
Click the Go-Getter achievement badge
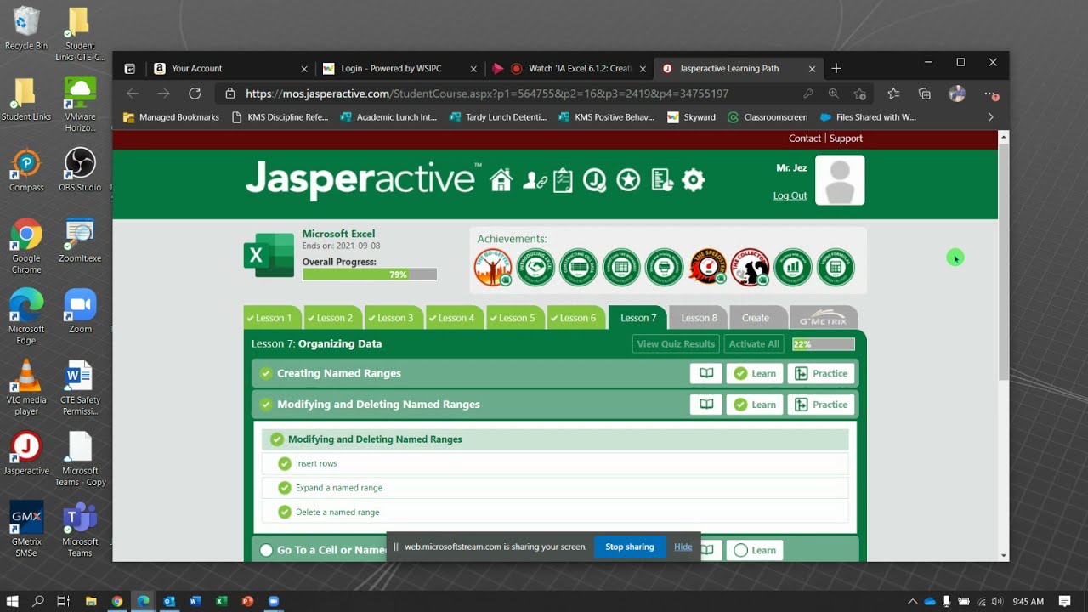pyautogui.click(x=493, y=267)
